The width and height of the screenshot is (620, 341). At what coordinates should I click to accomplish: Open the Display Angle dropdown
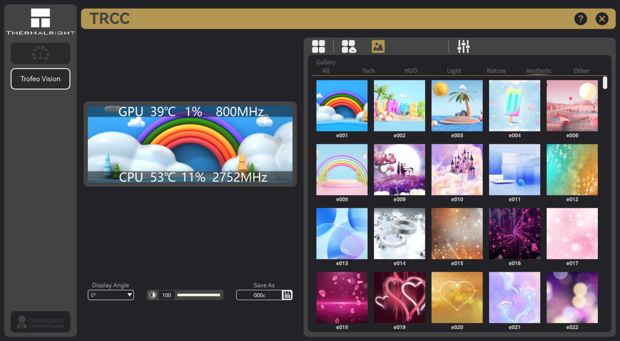coord(111,295)
